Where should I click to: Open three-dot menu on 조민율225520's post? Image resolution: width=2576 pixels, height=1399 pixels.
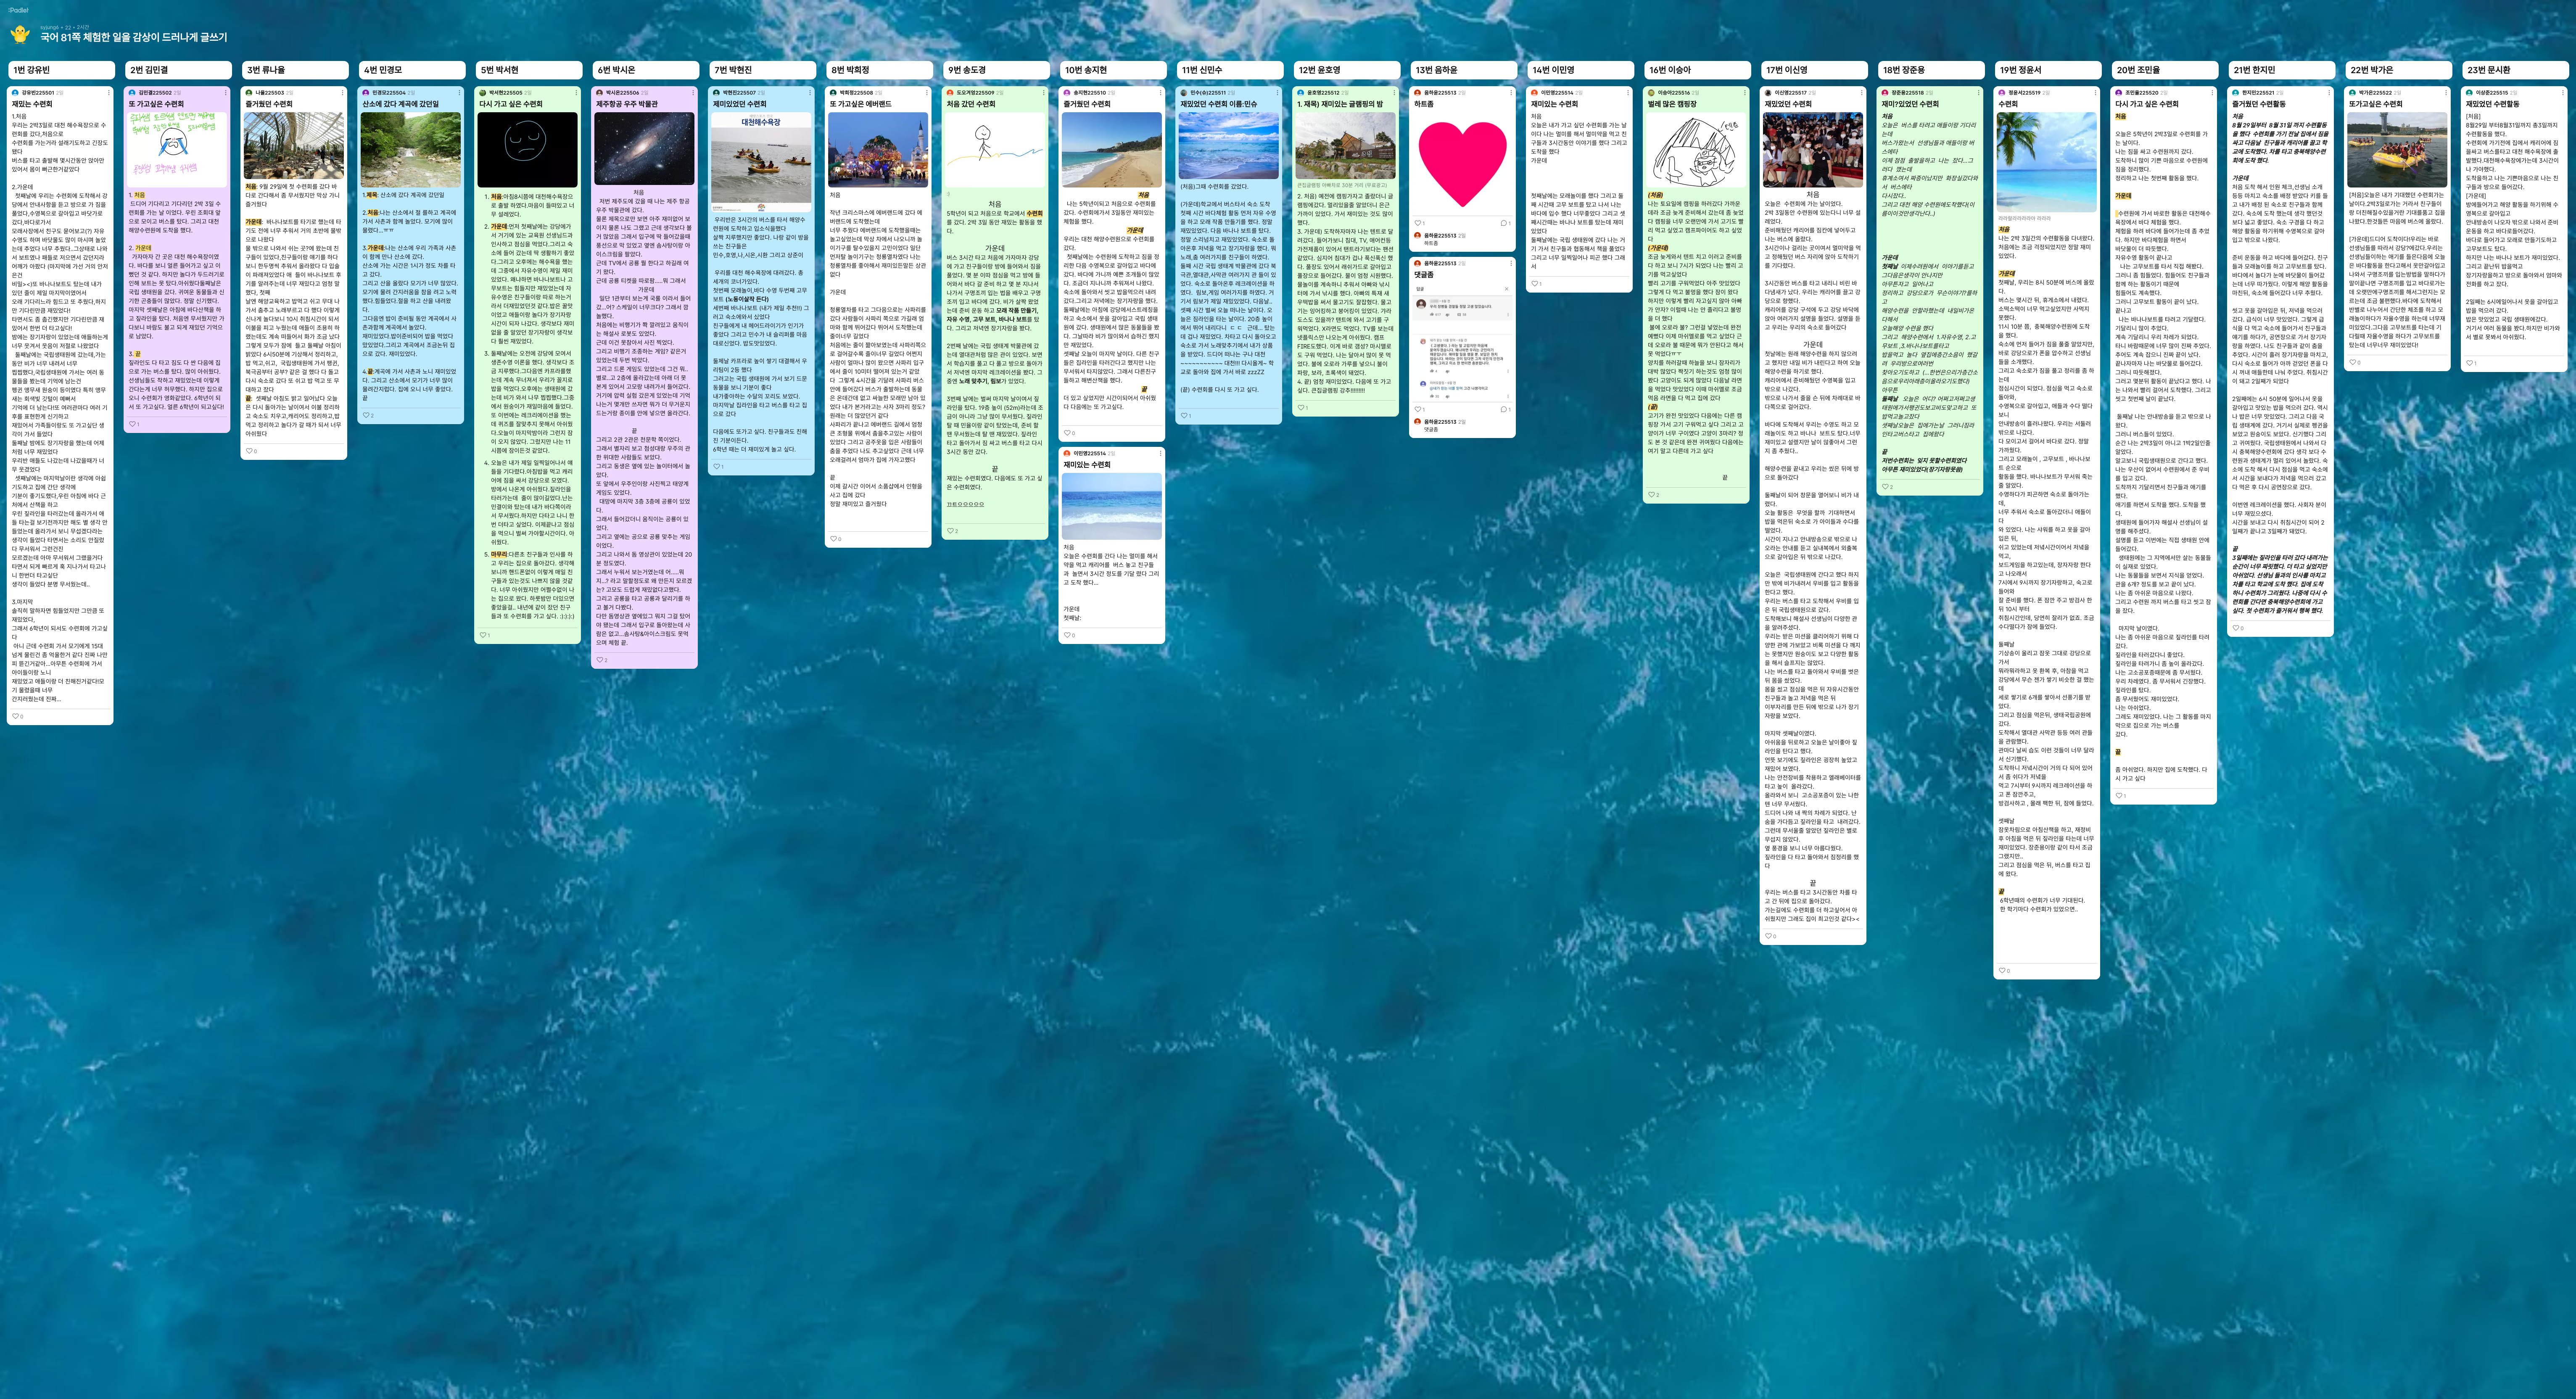pyautogui.click(x=2212, y=93)
